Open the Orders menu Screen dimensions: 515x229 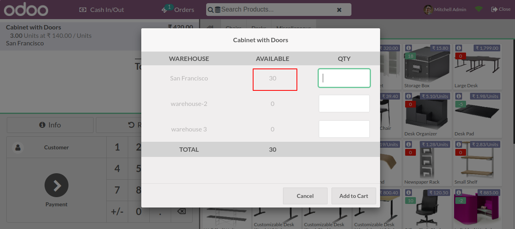coord(178,10)
